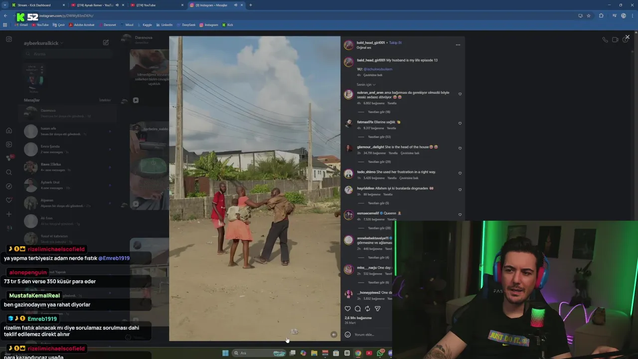Viewport: 638px width, 359px height.
Task: Open the Kick bookmark
Action: click(228, 25)
